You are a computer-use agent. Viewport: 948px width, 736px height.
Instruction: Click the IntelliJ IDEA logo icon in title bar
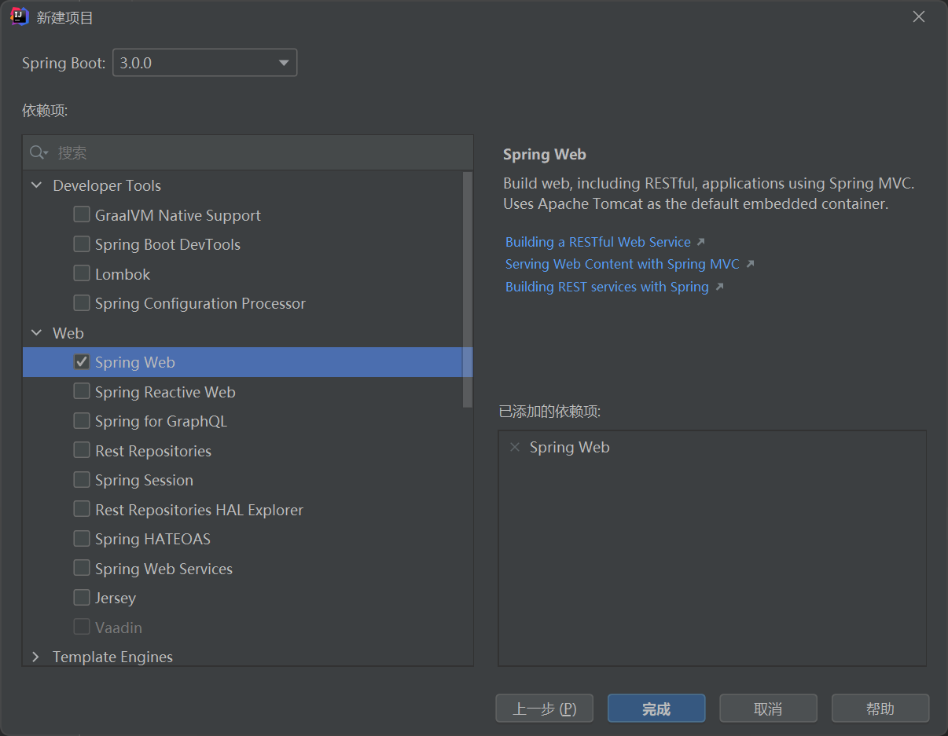pos(20,16)
